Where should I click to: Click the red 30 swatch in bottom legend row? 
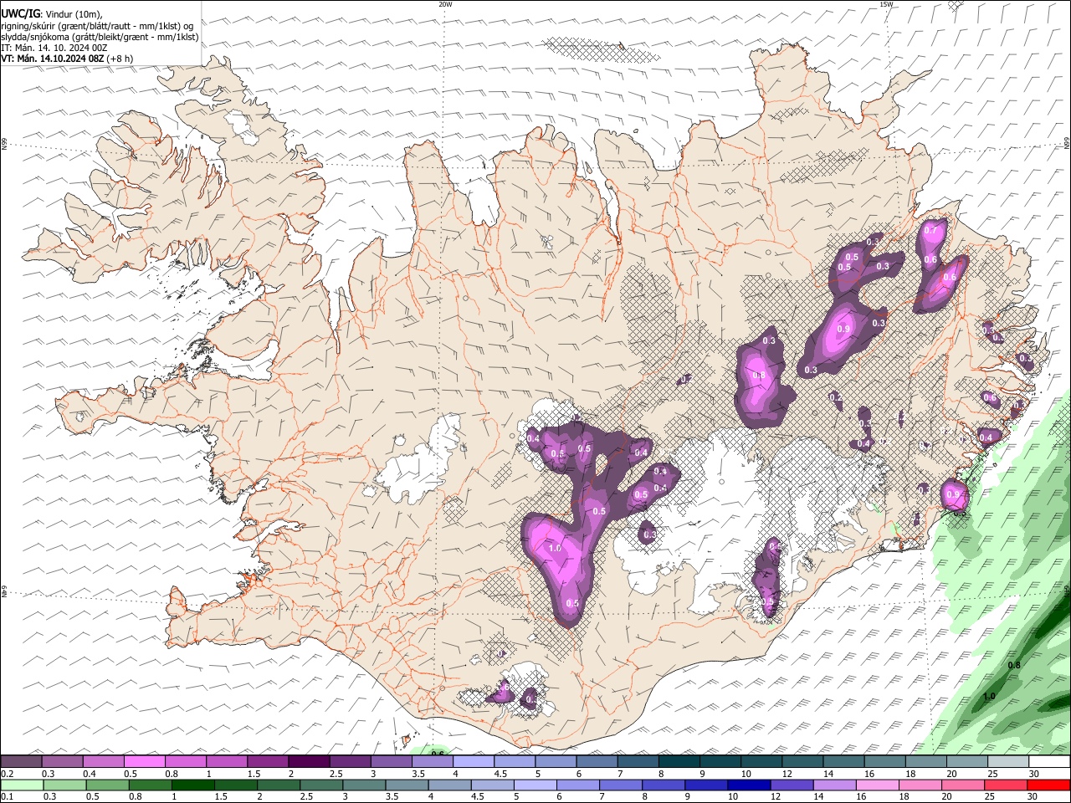click(x=1048, y=785)
